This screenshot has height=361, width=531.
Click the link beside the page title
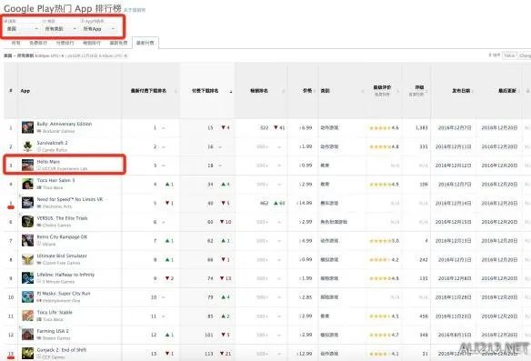(135, 11)
